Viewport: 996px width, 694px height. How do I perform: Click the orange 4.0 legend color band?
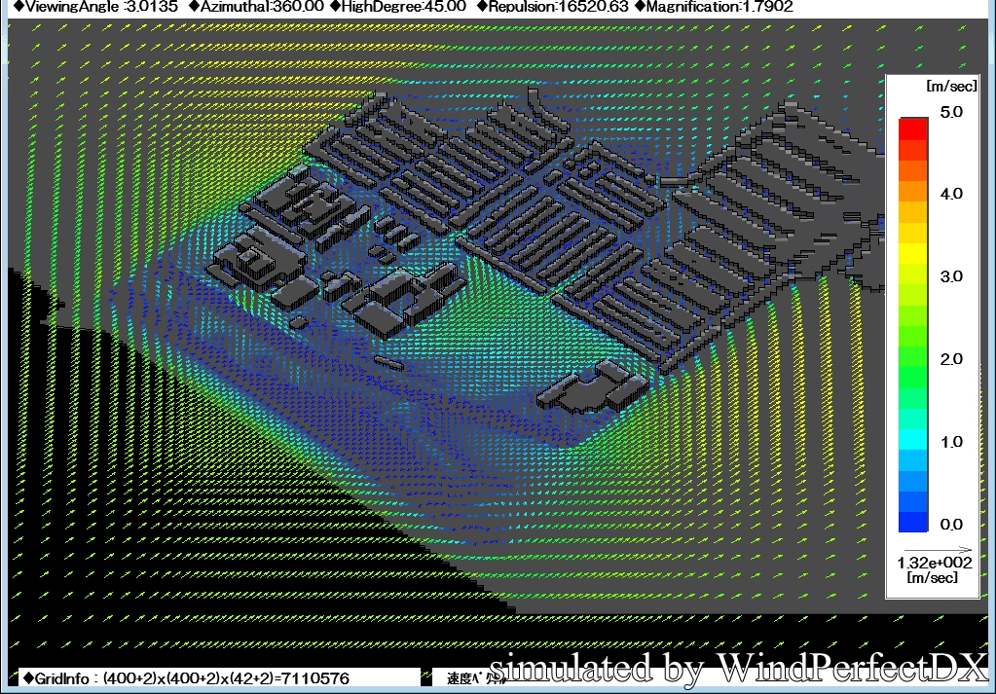[913, 194]
